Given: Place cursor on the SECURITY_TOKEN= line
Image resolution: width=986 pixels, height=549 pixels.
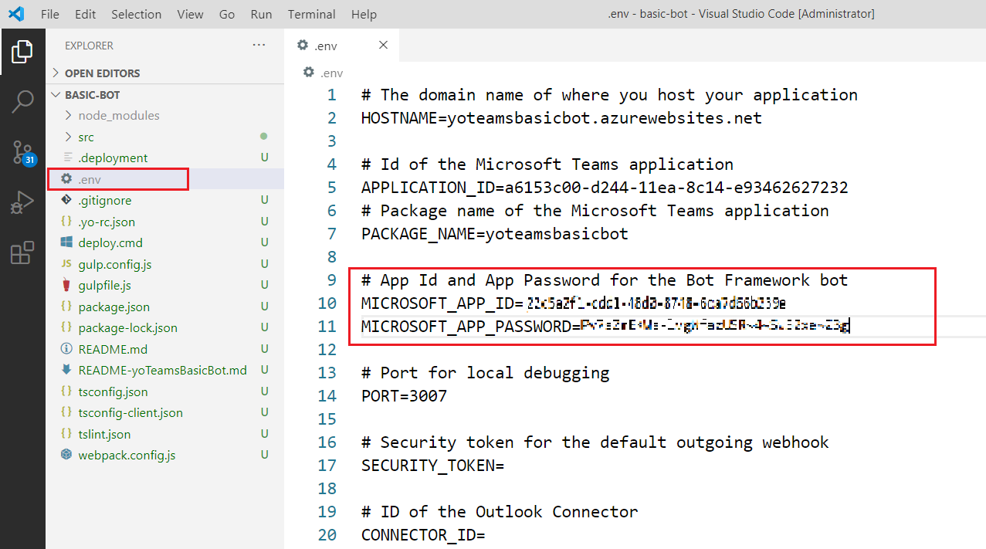Looking at the screenshot, I should [432, 466].
